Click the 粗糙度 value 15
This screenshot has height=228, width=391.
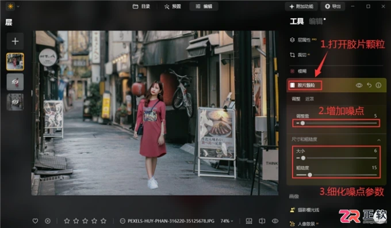pos(374,168)
